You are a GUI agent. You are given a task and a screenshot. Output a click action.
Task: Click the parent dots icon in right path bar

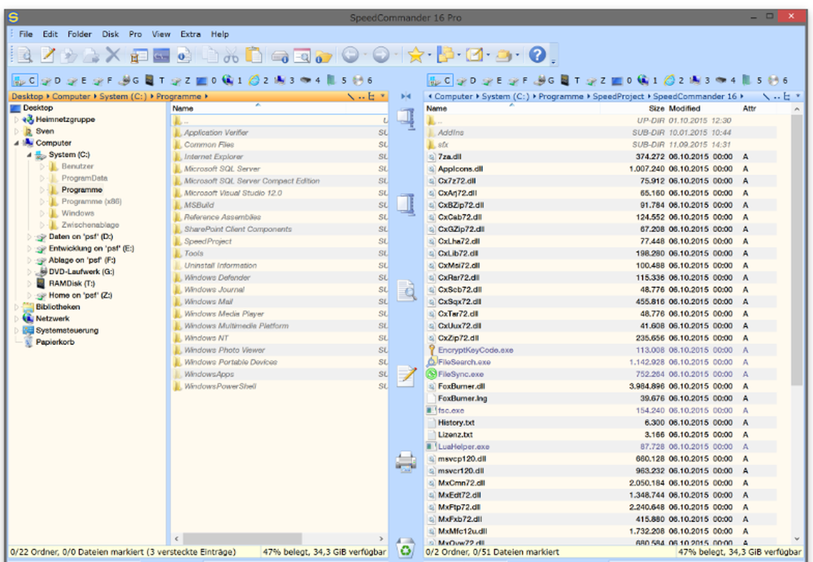[776, 97]
